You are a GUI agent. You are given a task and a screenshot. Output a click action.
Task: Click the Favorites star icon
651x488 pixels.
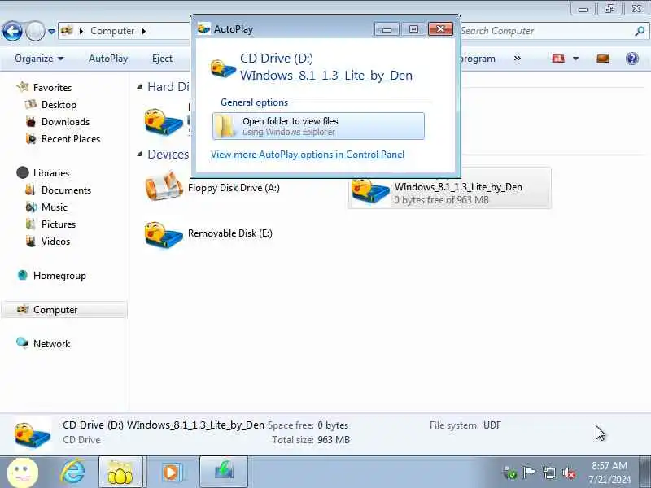(x=23, y=87)
